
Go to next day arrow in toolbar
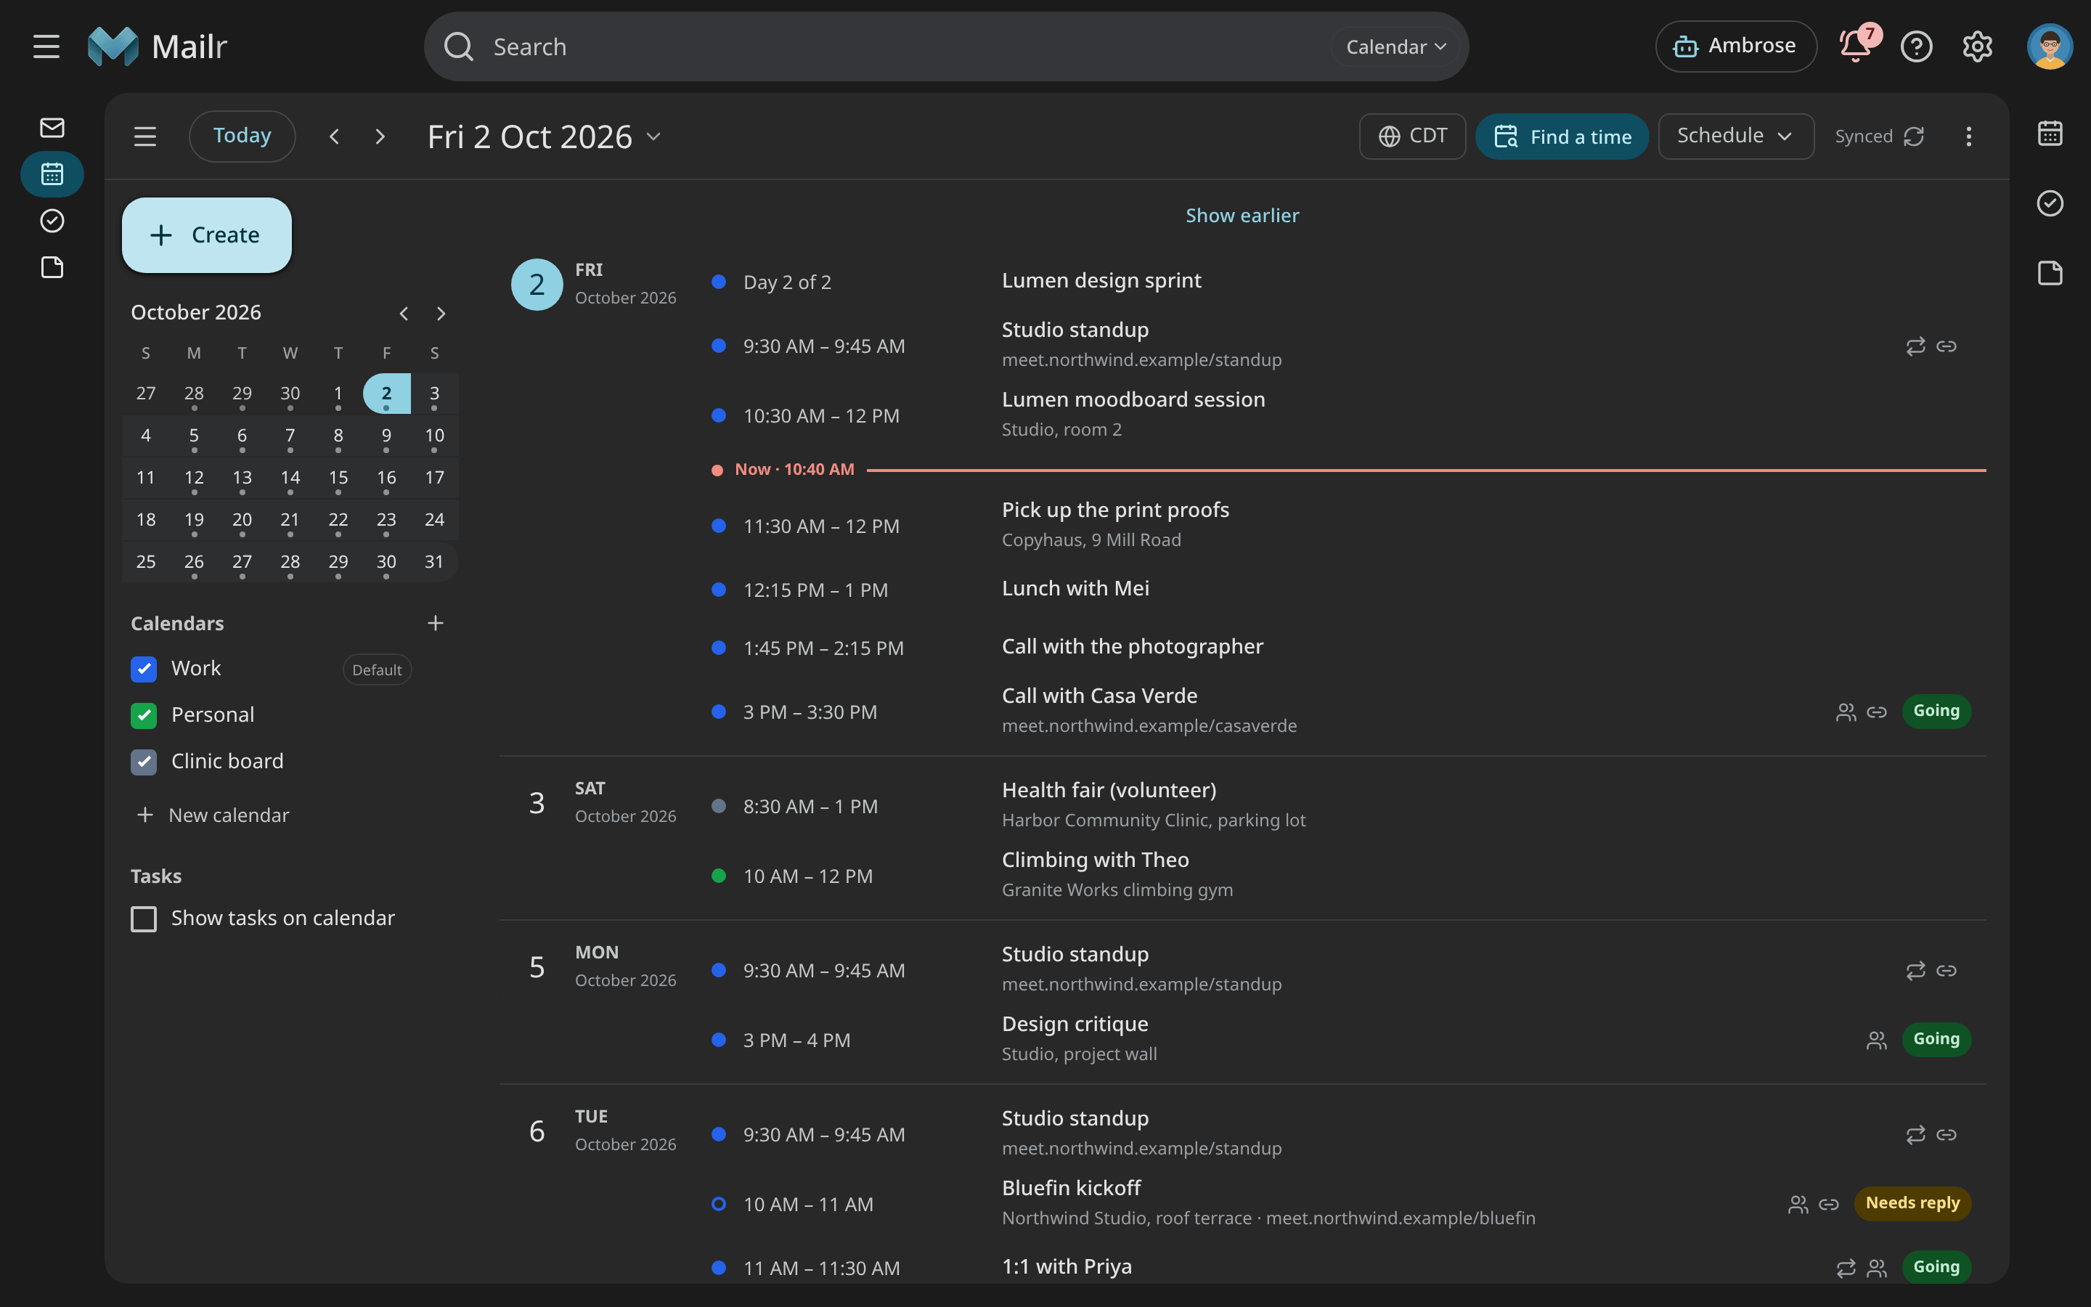click(x=379, y=137)
